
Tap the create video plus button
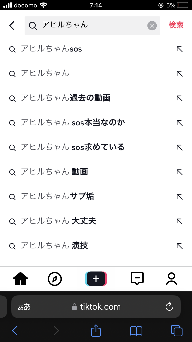click(x=96, y=279)
